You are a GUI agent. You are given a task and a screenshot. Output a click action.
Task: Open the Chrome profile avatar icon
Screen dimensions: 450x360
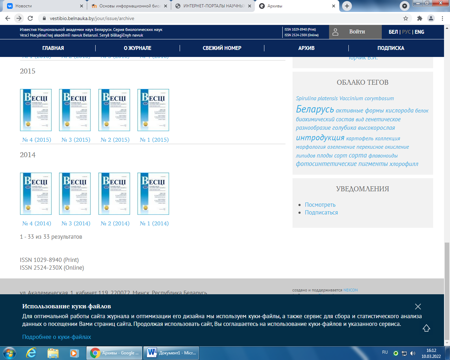click(x=431, y=18)
